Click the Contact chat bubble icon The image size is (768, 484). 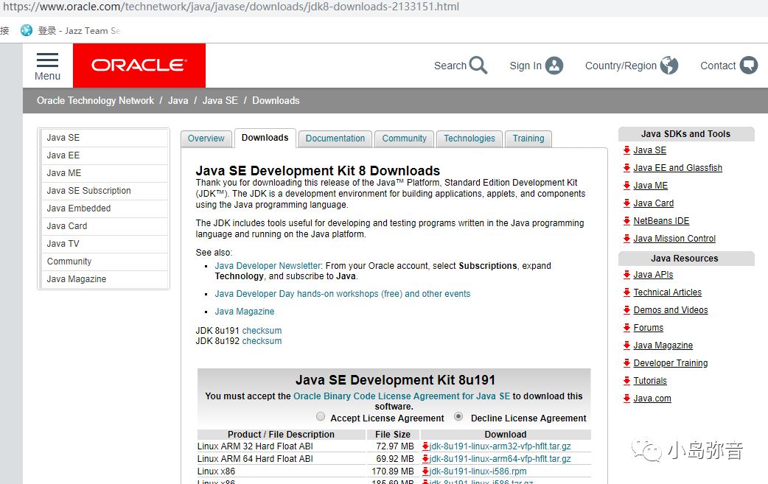coord(749,66)
